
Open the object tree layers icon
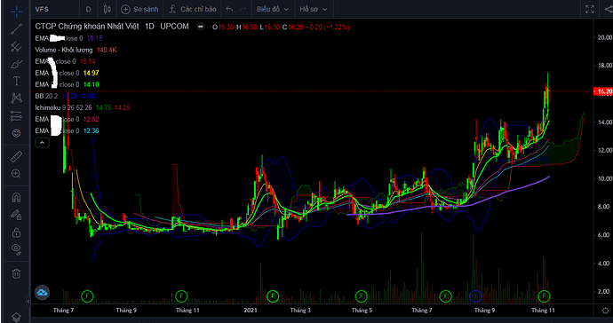16,317
